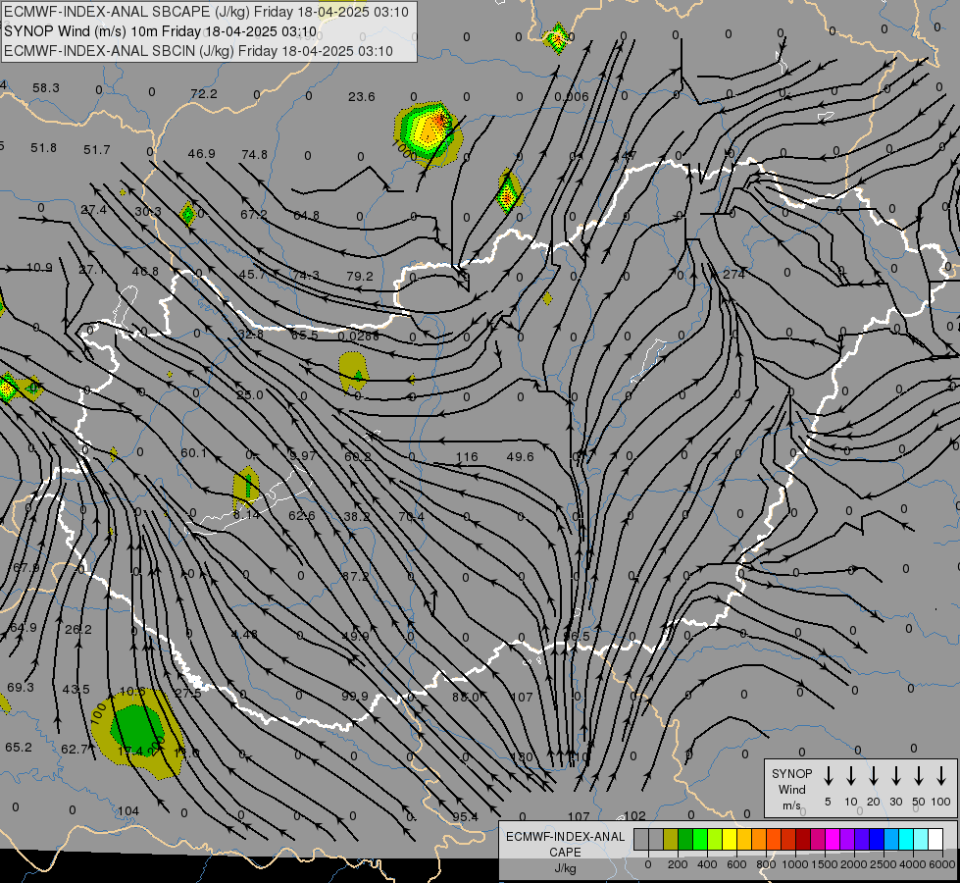Click the map value 23.6
Screen dimensions: 960x883
(361, 96)
